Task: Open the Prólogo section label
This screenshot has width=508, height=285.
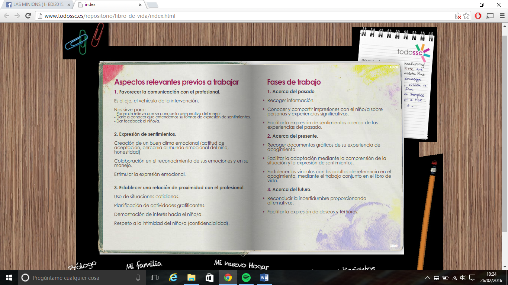Action: [x=83, y=265]
